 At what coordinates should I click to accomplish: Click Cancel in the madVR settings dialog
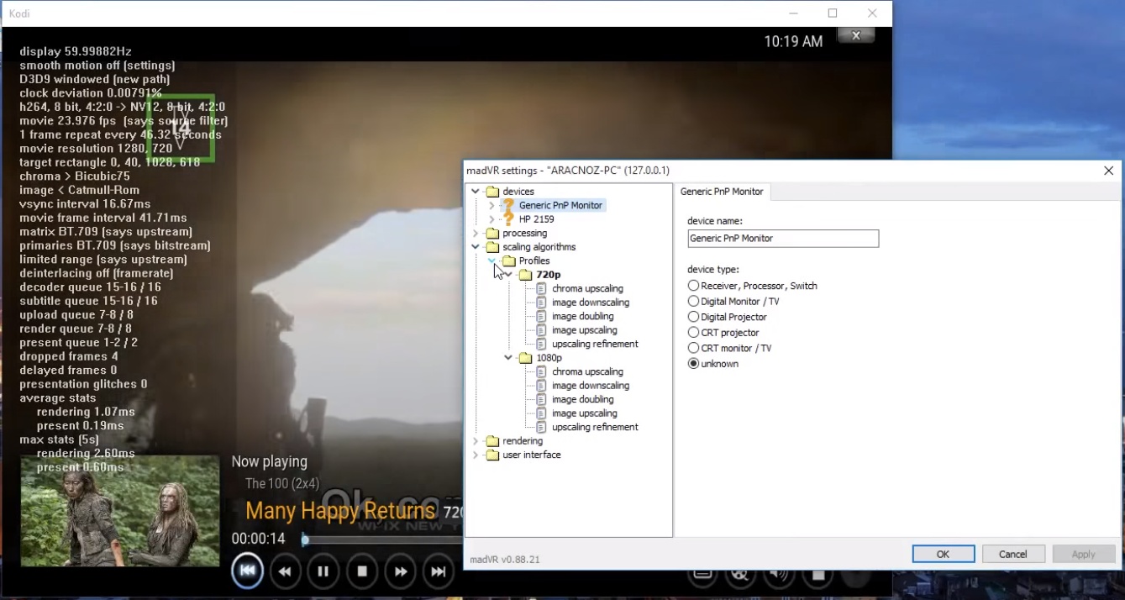coord(1013,554)
